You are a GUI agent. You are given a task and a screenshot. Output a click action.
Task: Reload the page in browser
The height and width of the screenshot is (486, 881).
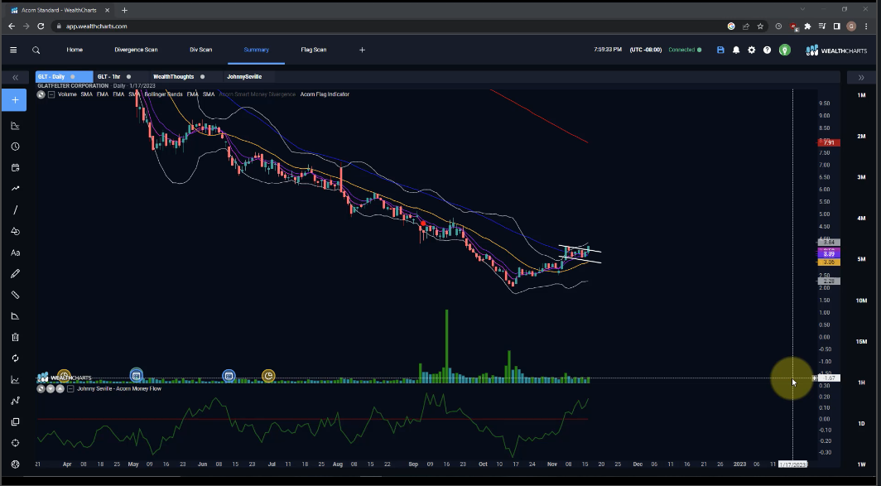pyautogui.click(x=41, y=26)
